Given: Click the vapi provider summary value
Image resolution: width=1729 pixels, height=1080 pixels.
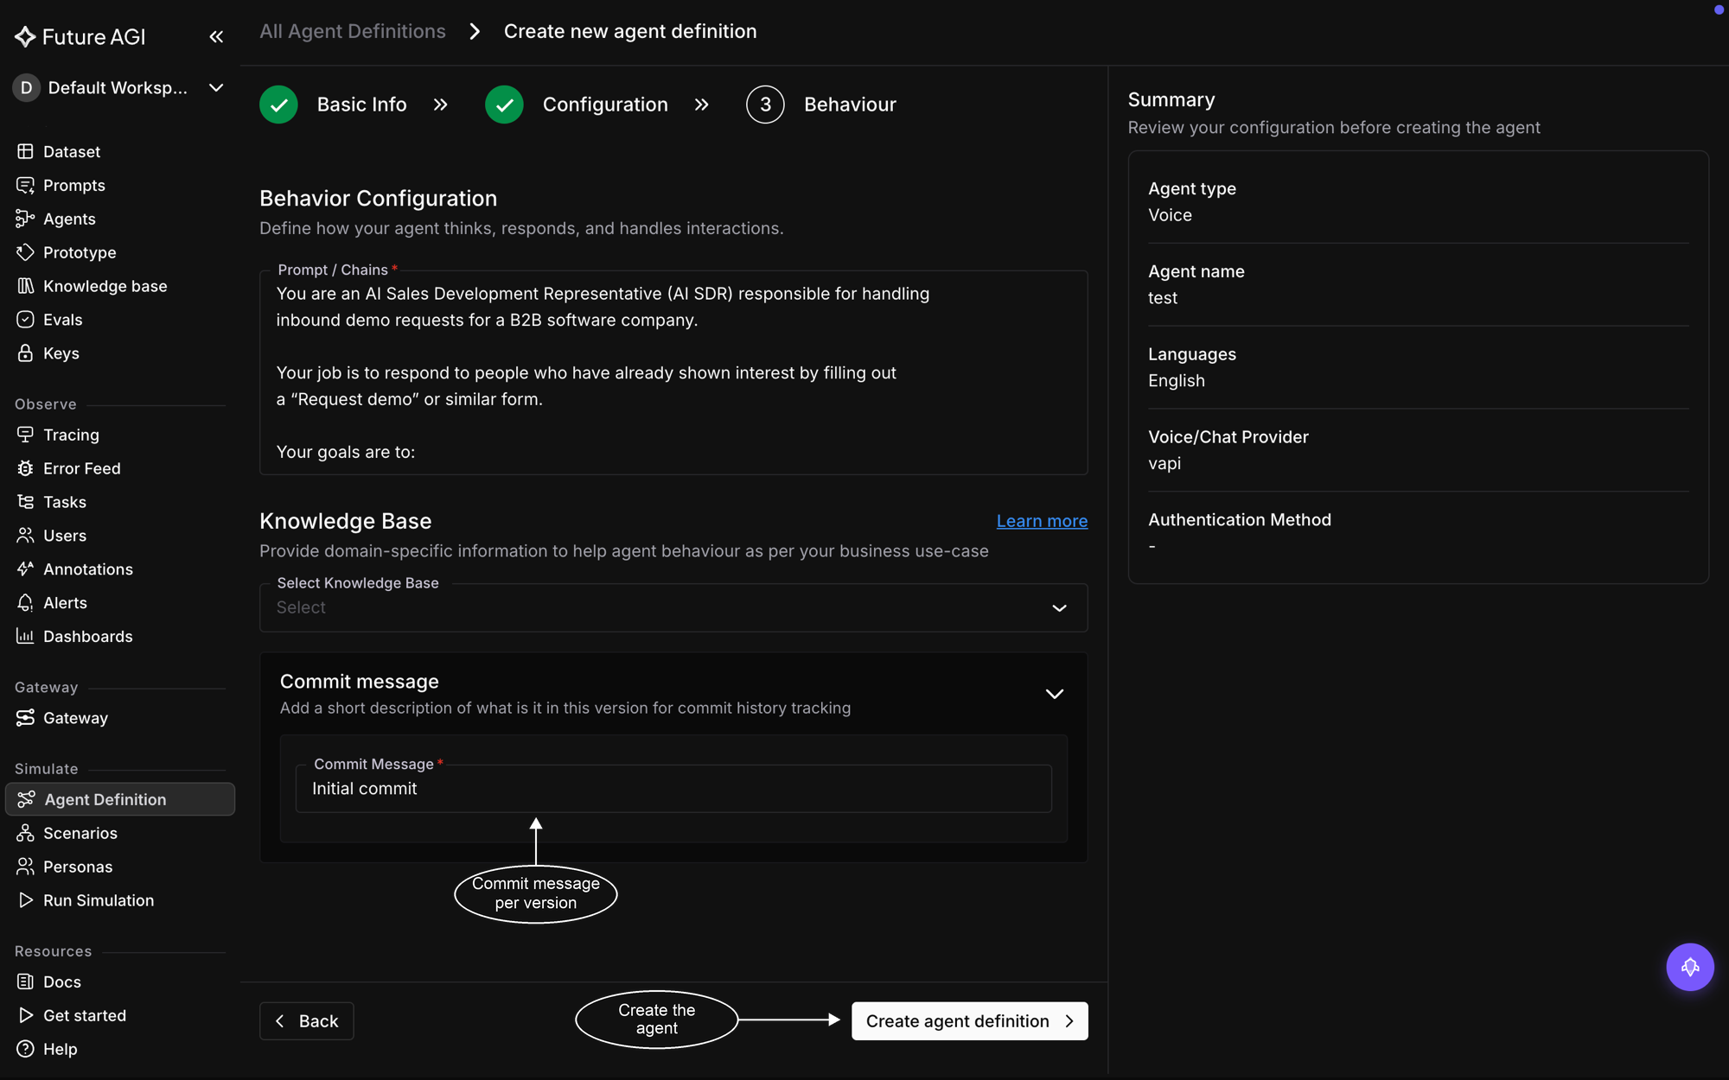Looking at the screenshot, I should click(1164, 464).
